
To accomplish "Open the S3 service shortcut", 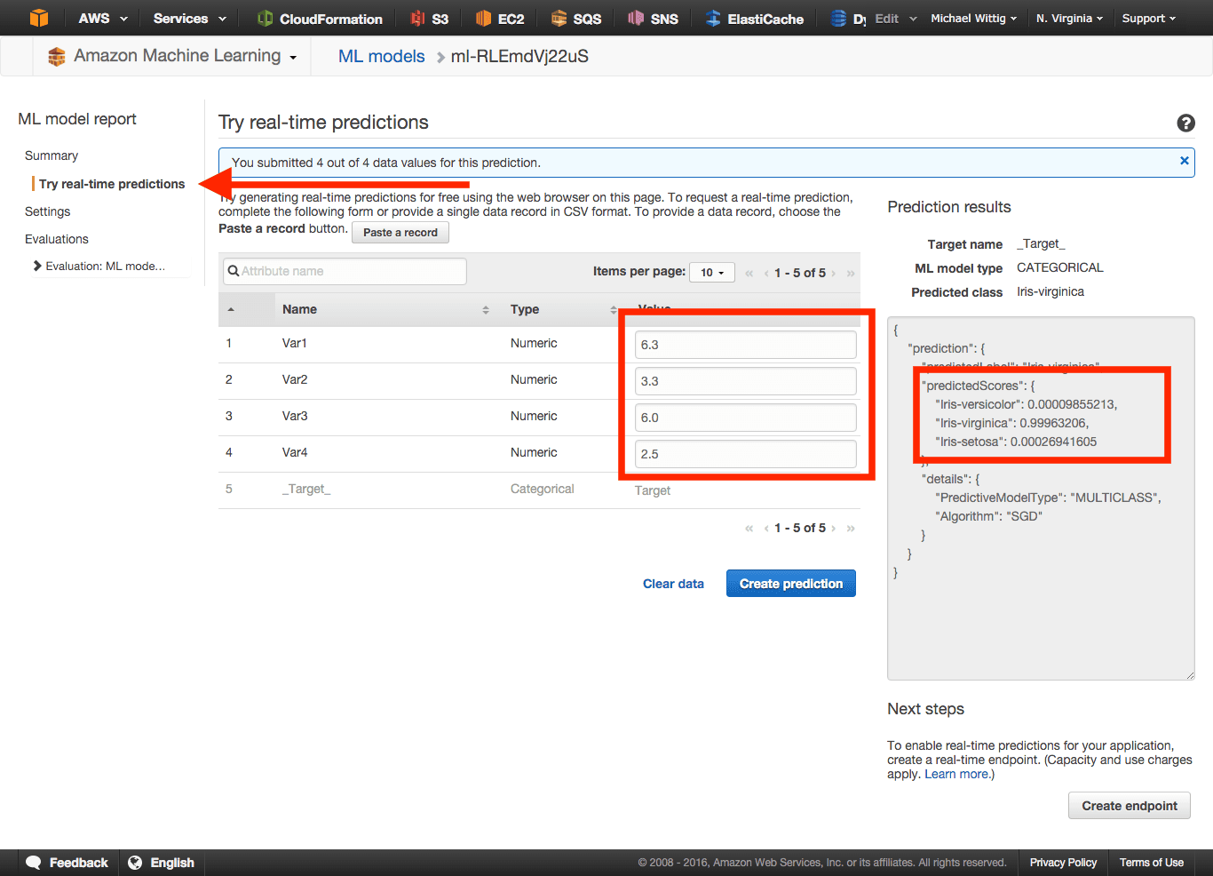I will [430, 19].
